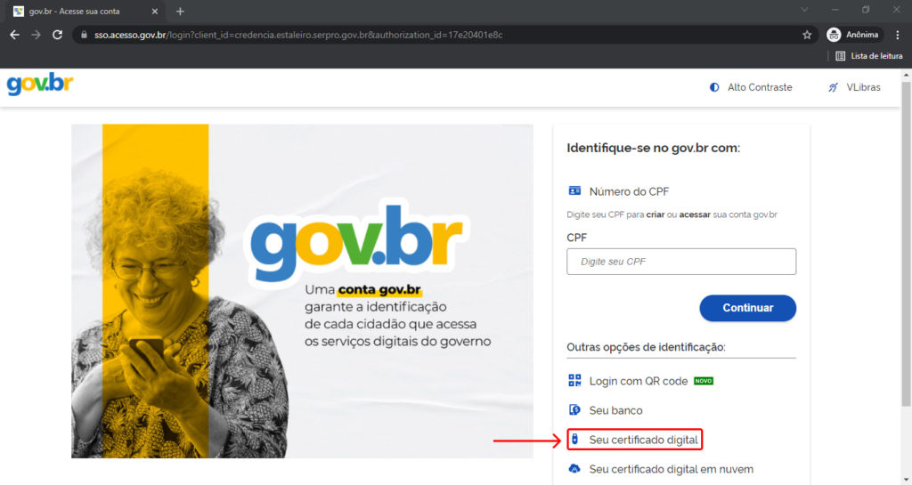Click the QR code icon
The image size is (912, 485).
click(x=574, y=381)
